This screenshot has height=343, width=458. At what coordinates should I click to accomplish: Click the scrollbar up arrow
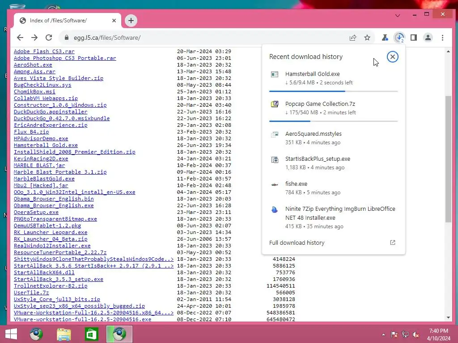coord(448,52)
